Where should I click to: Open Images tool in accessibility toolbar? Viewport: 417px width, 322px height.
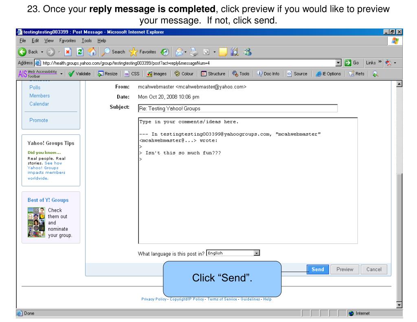coord(157,74)
